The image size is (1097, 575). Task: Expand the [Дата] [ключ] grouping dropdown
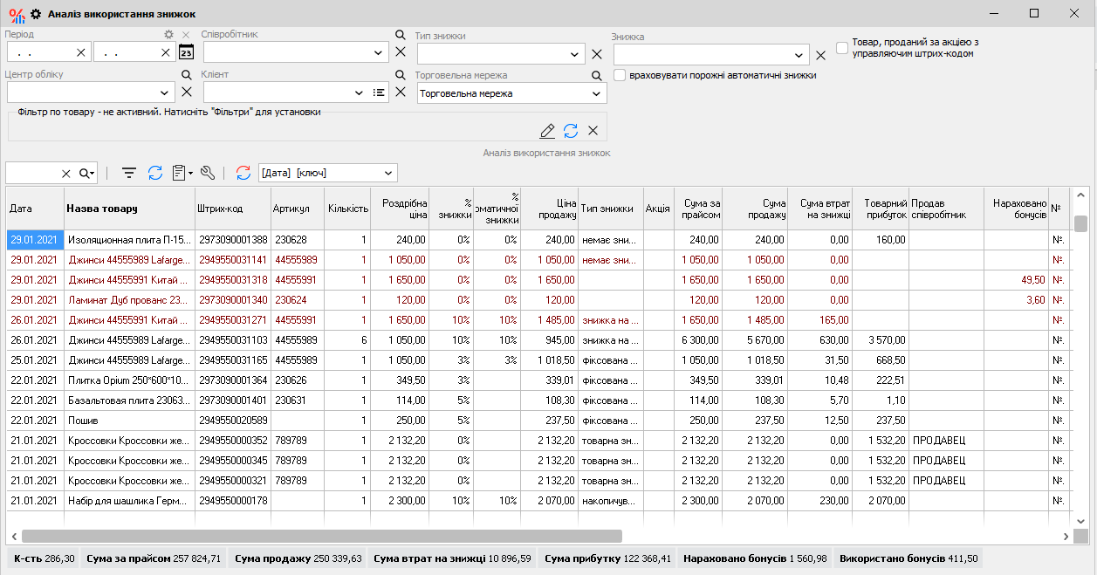tap(388, 173)
